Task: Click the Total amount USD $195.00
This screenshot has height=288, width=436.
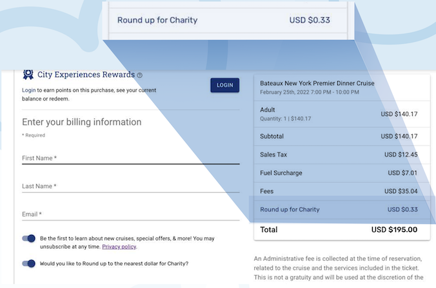Action: pyautogui.click(x=394, y=229)
